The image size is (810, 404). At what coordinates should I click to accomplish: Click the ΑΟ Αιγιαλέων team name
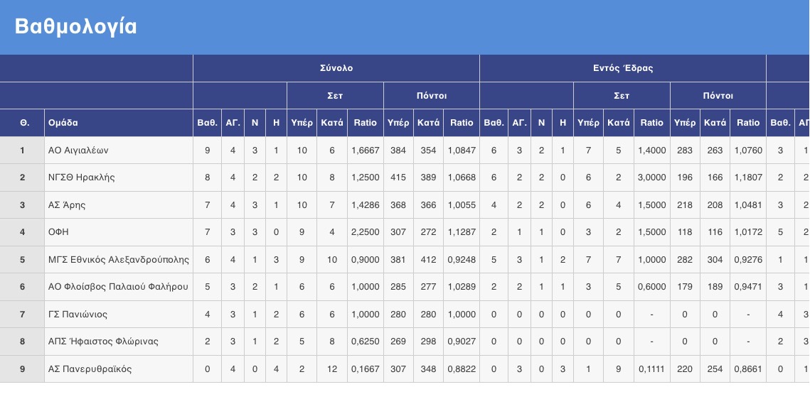point(78,150)
